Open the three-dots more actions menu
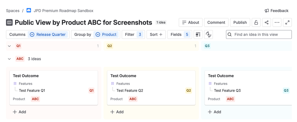Image resolution: width=297 pixels, height=122 pixels. [x=277, y=23]
